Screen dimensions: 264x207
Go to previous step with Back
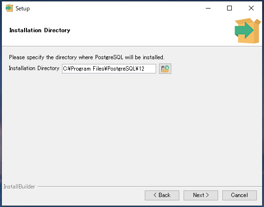coord(162,195)
